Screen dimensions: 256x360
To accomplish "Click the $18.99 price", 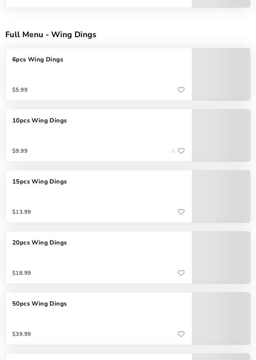I will coord(22,273).
